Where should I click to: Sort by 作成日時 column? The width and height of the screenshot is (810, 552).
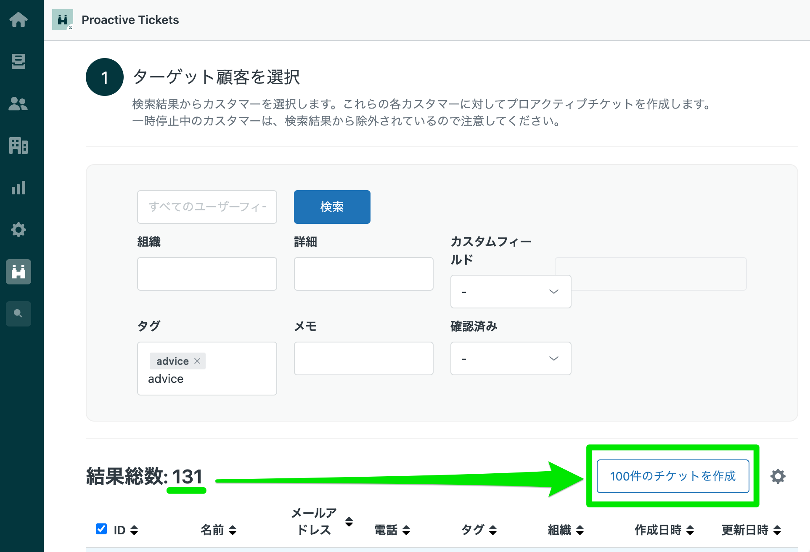[664, 530]
